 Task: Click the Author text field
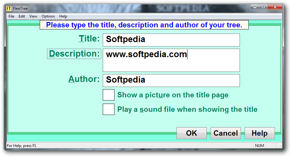[171, 80]
